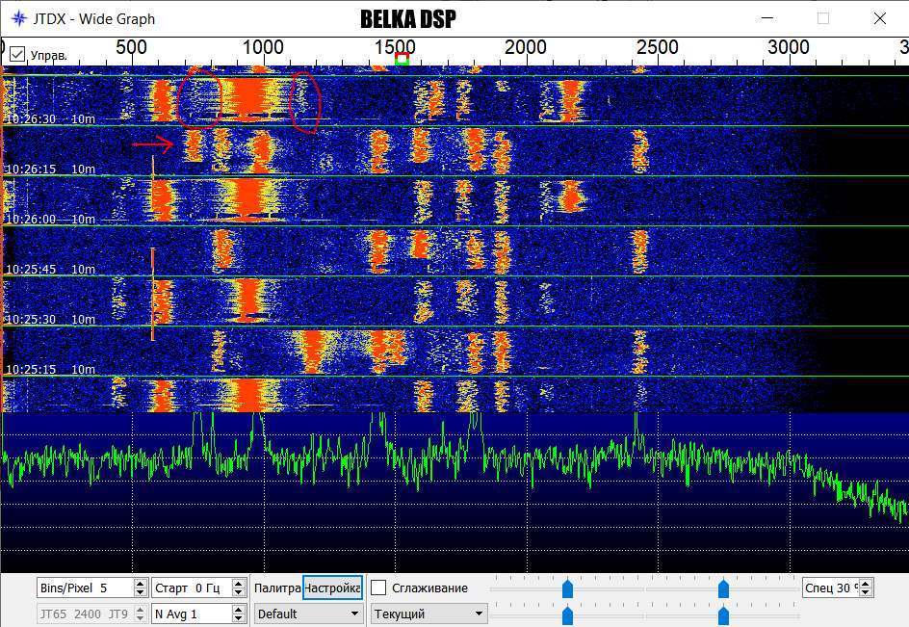Decrease Bins/Pixel with the down arrow
This screenshot has height=627, width=909.
(x=140, y=592)
